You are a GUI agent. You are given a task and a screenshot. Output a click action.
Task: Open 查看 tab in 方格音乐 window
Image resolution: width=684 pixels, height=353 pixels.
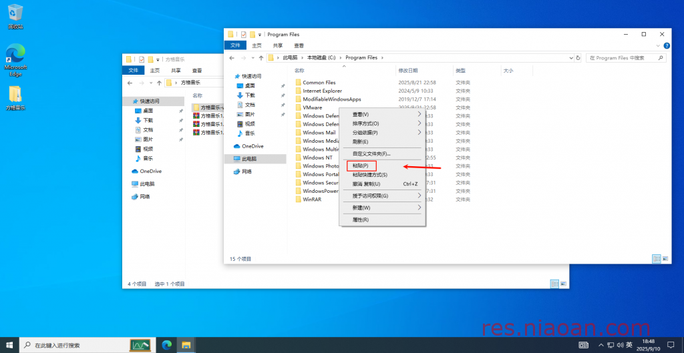click(x=197, y=70)
